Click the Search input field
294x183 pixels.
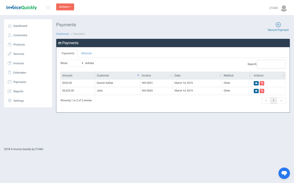pyautogui.click(x=271, y=64)
